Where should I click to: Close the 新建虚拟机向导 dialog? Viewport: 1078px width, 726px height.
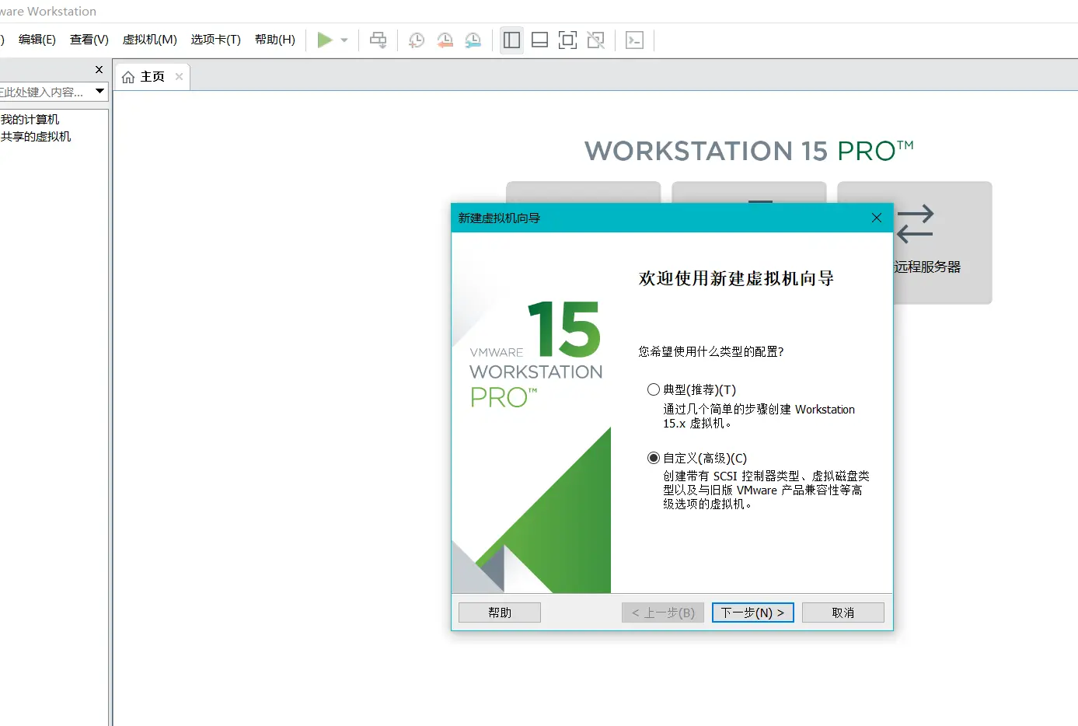pyautogui.click(x=877, y=218)
